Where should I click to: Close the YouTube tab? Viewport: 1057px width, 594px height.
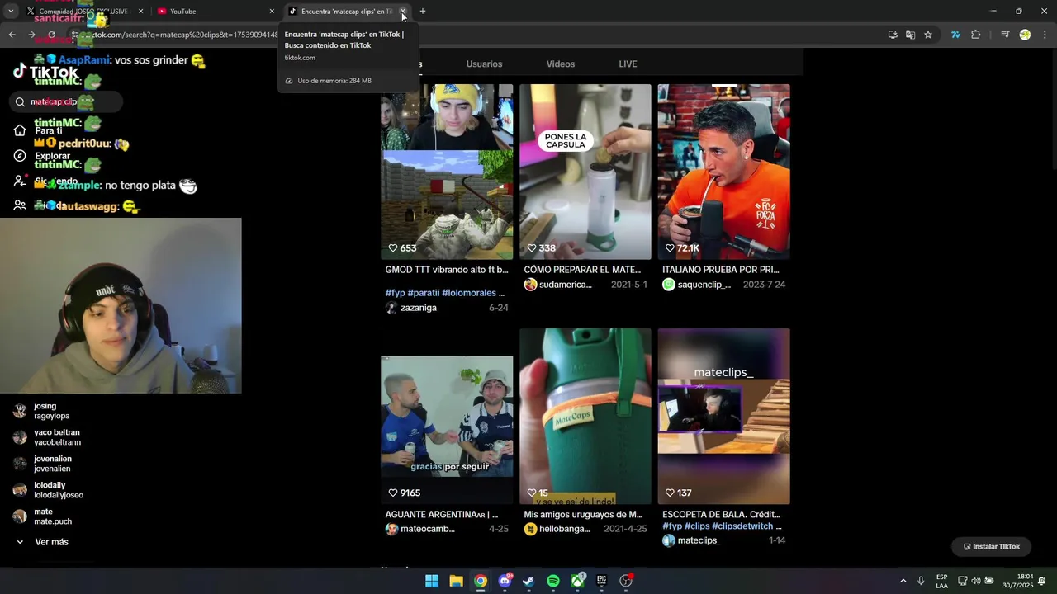(272, 12)
